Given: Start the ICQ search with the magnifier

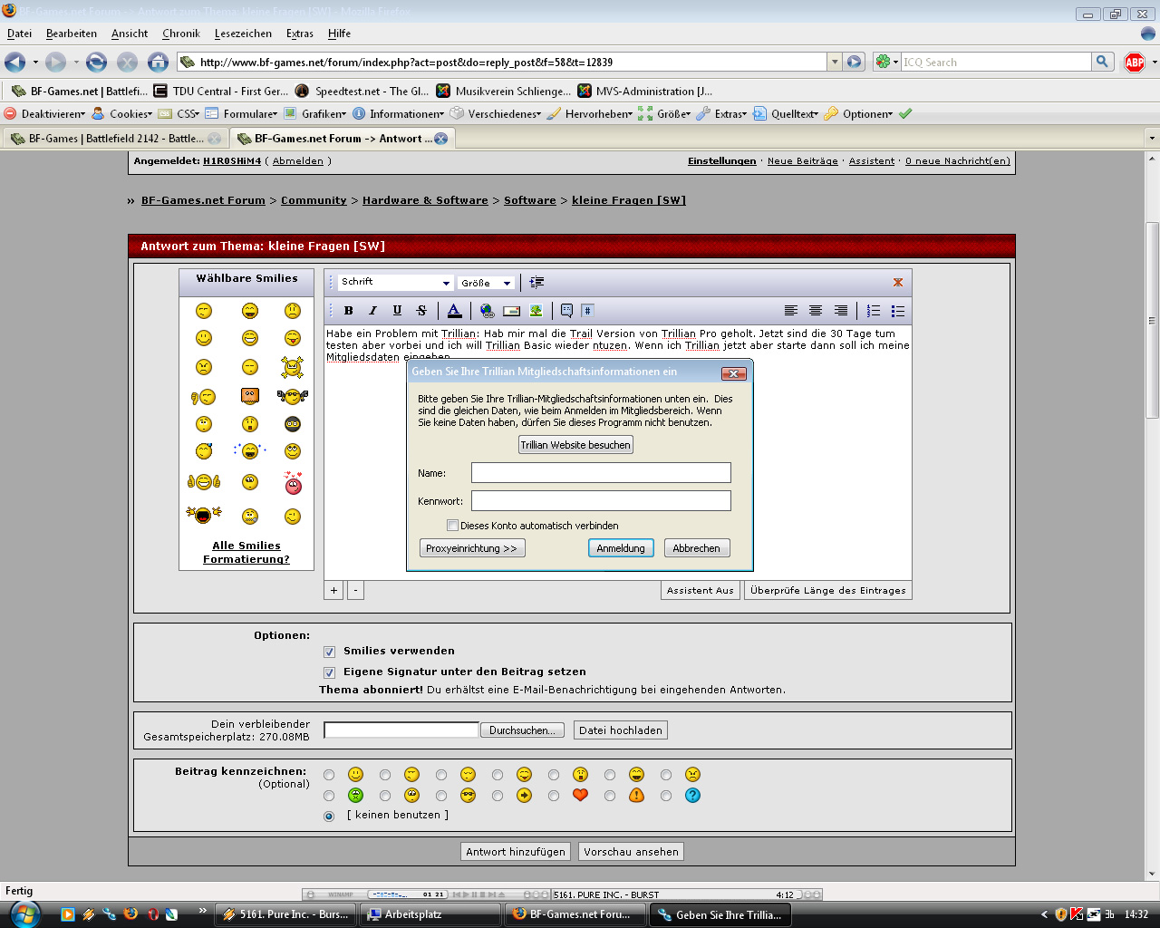Looking at the screenshot, I should 1102,62.
